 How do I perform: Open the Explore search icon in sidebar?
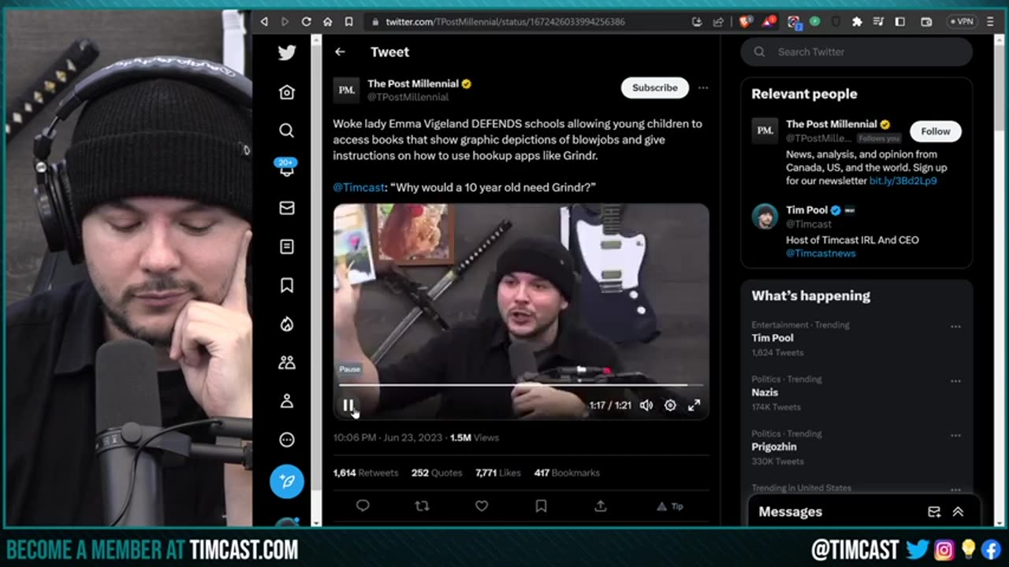pos(287,131)
